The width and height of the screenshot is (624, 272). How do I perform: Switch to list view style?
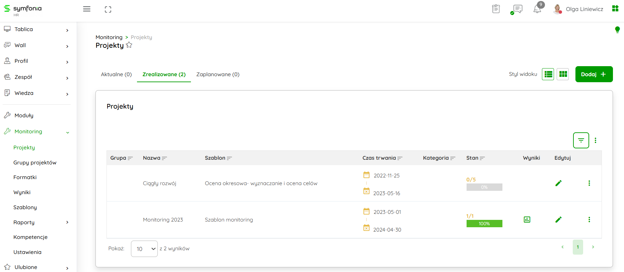click(x=548, y=74)
